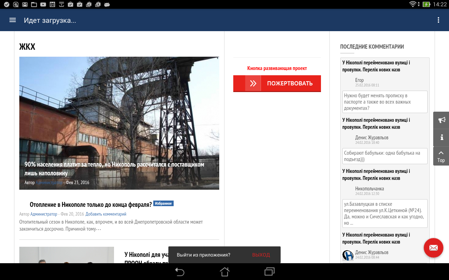This screenshot has width=449, height=280.
Task: Open comment 'Собирают бабульки: одна бабулька на подъезд'
Action: [x=385, y=156]
